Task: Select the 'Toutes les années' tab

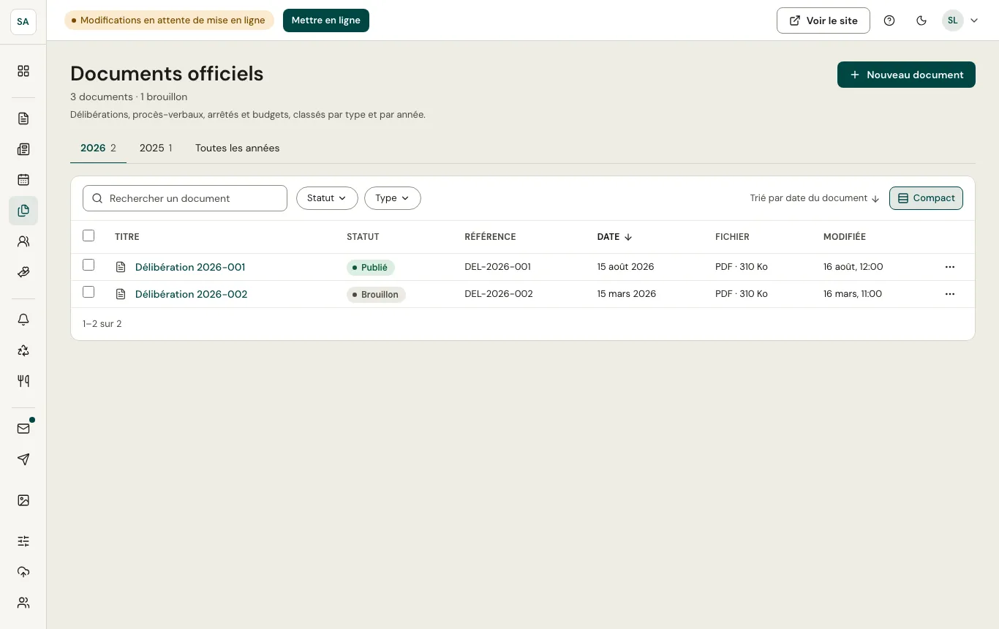Action: tap(238, 148)
